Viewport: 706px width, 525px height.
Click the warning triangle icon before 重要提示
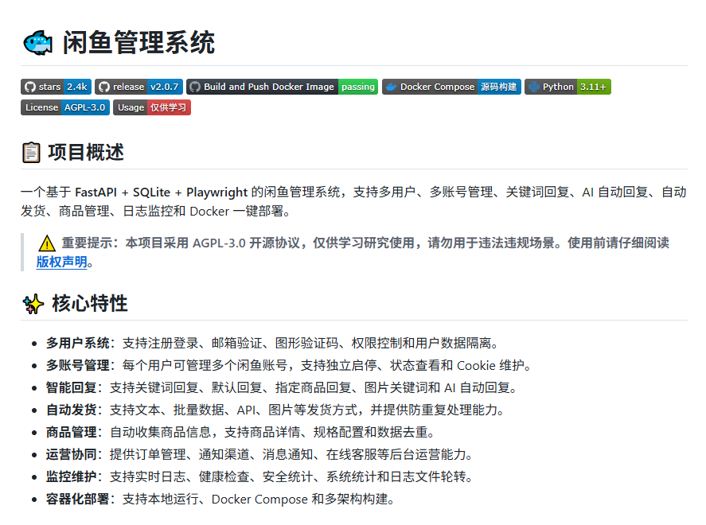coord(47,243)
